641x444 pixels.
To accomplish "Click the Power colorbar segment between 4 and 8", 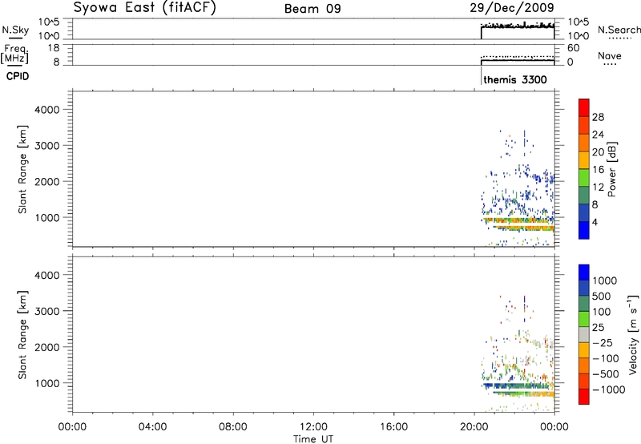I will pyautogui.click(x=584, y=212).
